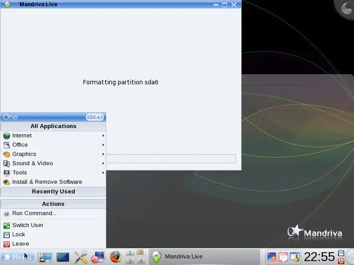Viewport: 354px width, 265px height.
Task: Launch Firefox from the taskbar
Action: 116,257
